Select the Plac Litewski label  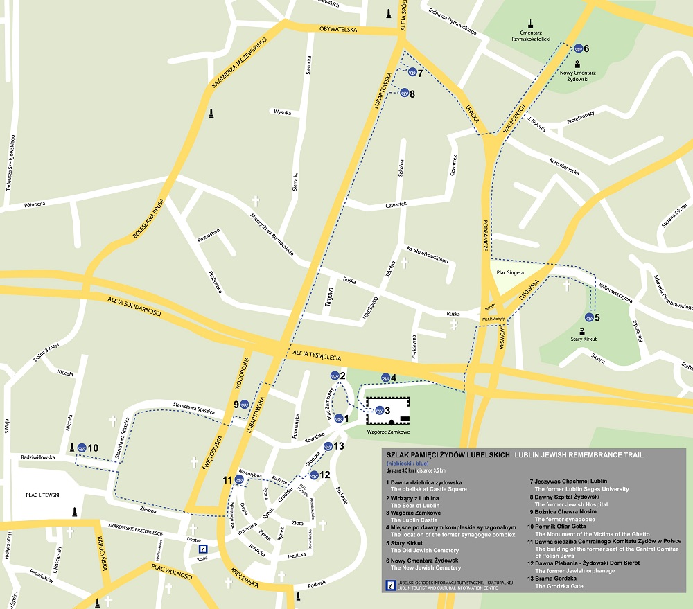(x=42, y=495)
